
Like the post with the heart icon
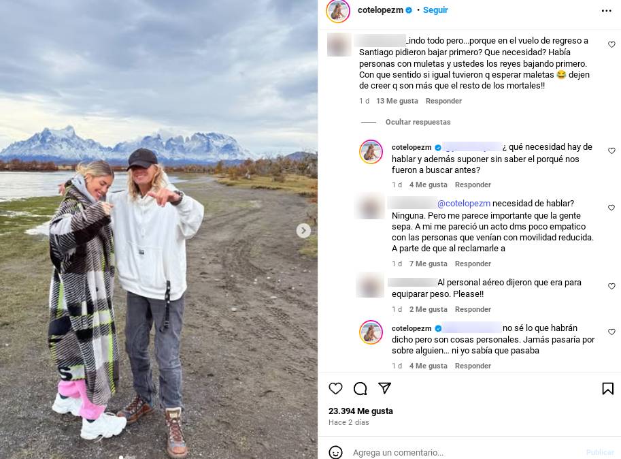pos(335,388)
